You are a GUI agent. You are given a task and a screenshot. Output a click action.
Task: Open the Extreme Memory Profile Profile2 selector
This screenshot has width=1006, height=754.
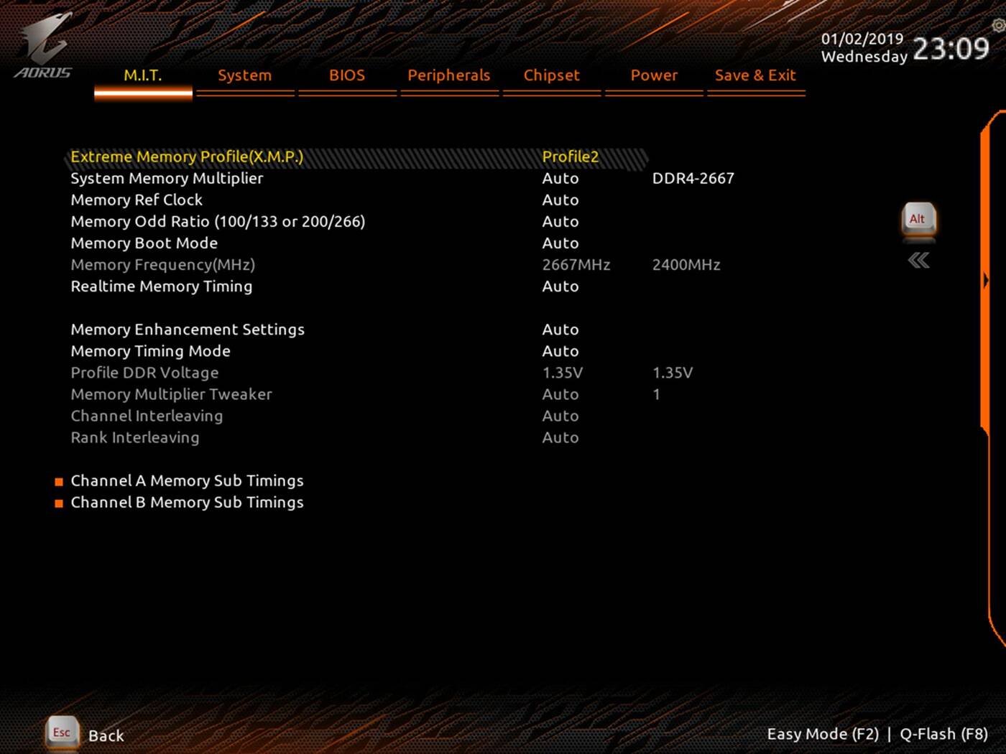[570, 157]
